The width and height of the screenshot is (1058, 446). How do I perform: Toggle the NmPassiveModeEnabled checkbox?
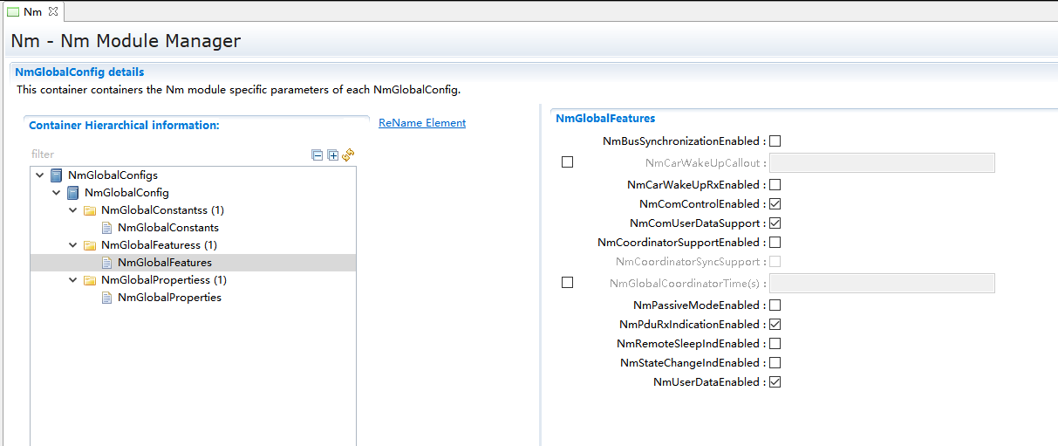coord(775,305)
